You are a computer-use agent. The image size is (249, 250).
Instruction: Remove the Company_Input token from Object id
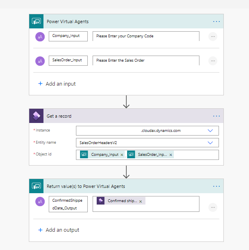(x=122, y=155)
